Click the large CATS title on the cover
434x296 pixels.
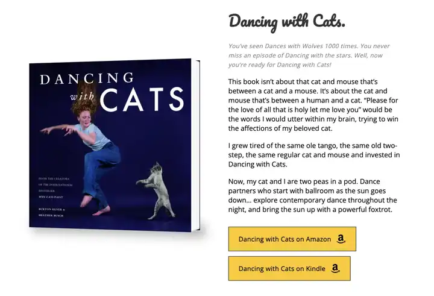pos(142,99)
